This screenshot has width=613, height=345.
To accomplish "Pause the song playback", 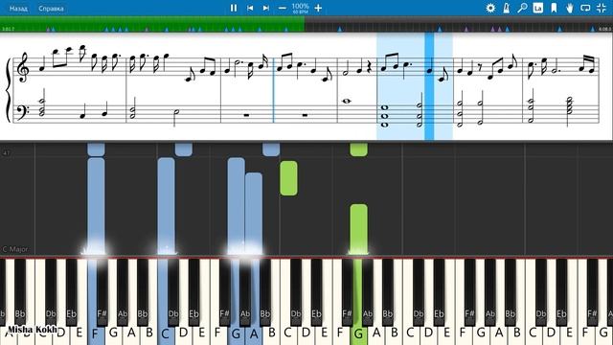I will (234, 8).
